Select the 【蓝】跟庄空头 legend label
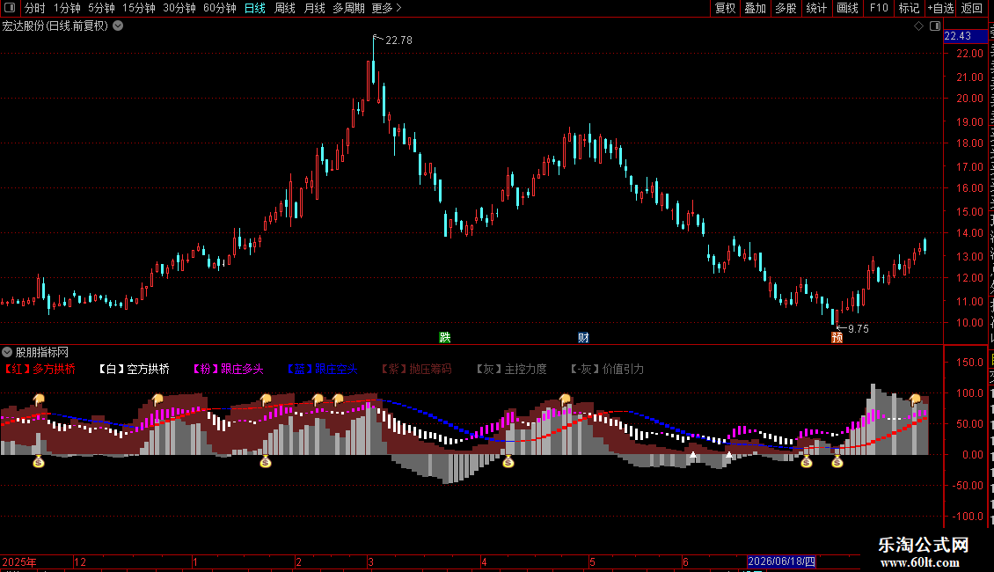Image resolution: width=994 pixels, height=572 pixels. pyautogui.click(x=322, y=369)
